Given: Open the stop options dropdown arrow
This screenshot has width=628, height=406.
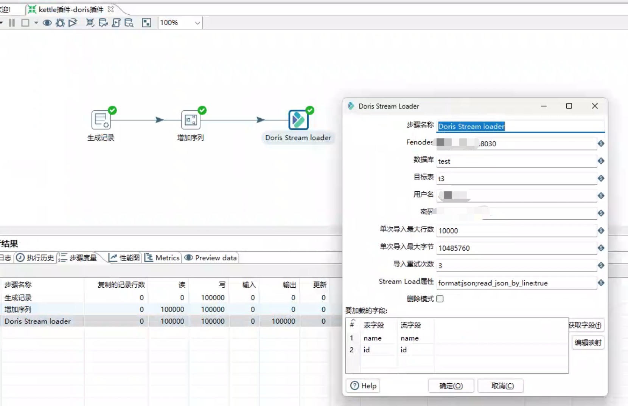Looking at the screenshot, I should click(36, 23).
